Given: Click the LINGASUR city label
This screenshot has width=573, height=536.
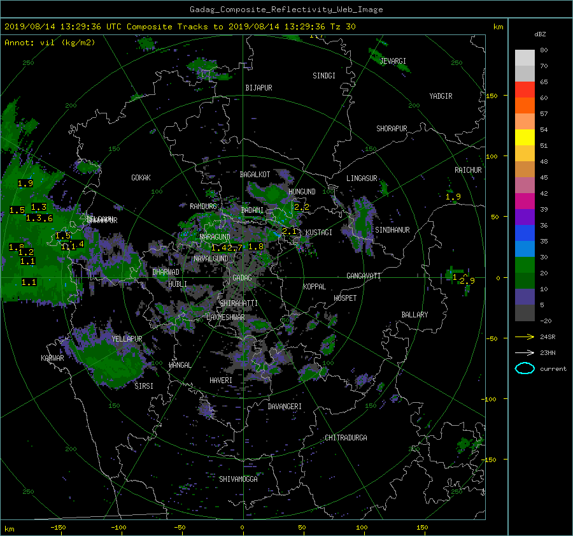Looking at the screenshot, I should pyautogui.click(x=362, y=178).
